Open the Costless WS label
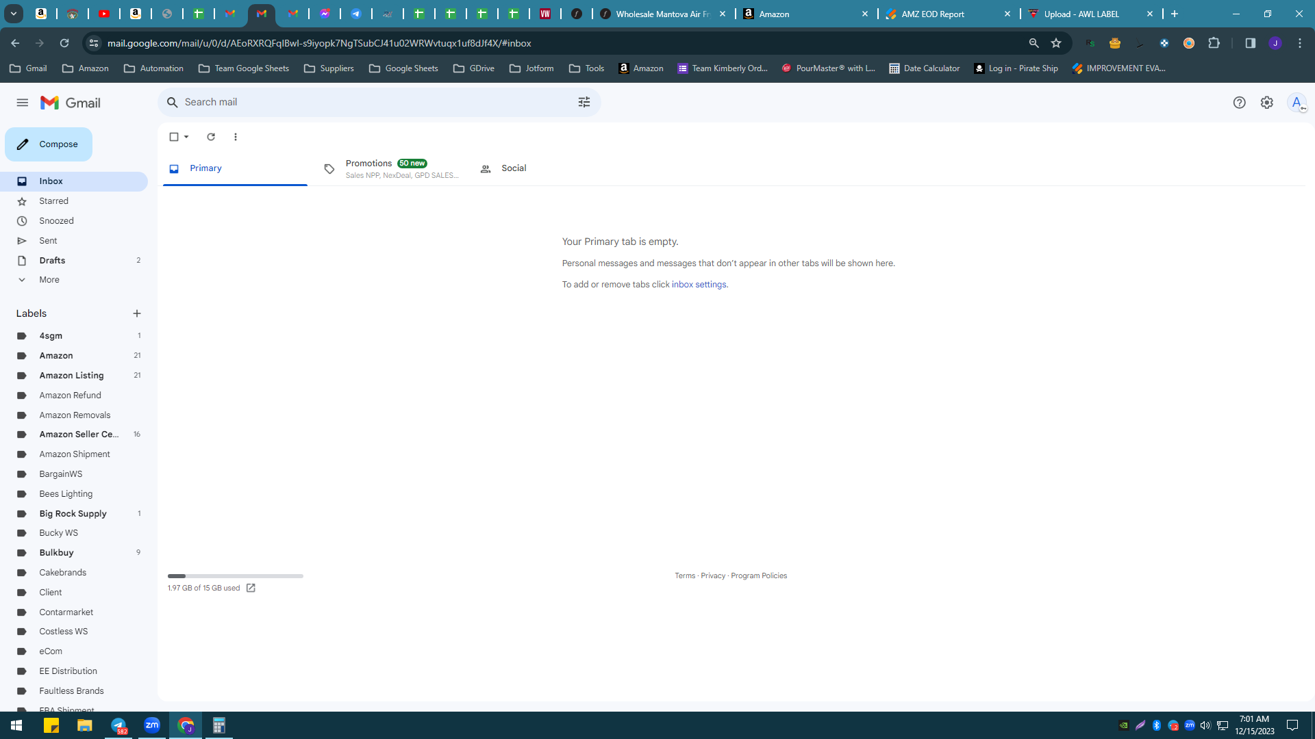 74,632
